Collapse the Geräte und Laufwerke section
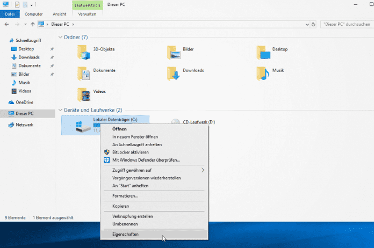The height and width of the screenshot is (248, 374). coord(61,110)
